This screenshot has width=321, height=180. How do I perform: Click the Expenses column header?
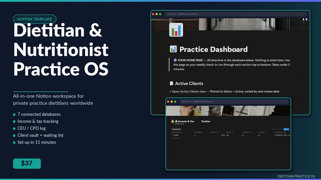pyautogui.click(x=214, y=132)
